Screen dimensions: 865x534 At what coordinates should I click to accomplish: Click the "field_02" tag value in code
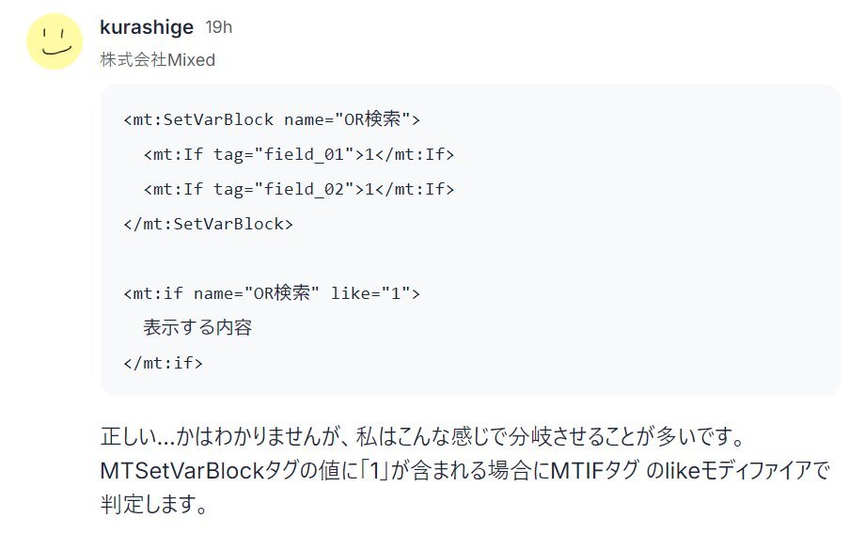click(304, 189)
